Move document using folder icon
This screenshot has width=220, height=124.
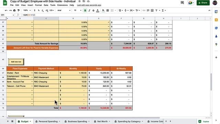click(x=84, y=1)
